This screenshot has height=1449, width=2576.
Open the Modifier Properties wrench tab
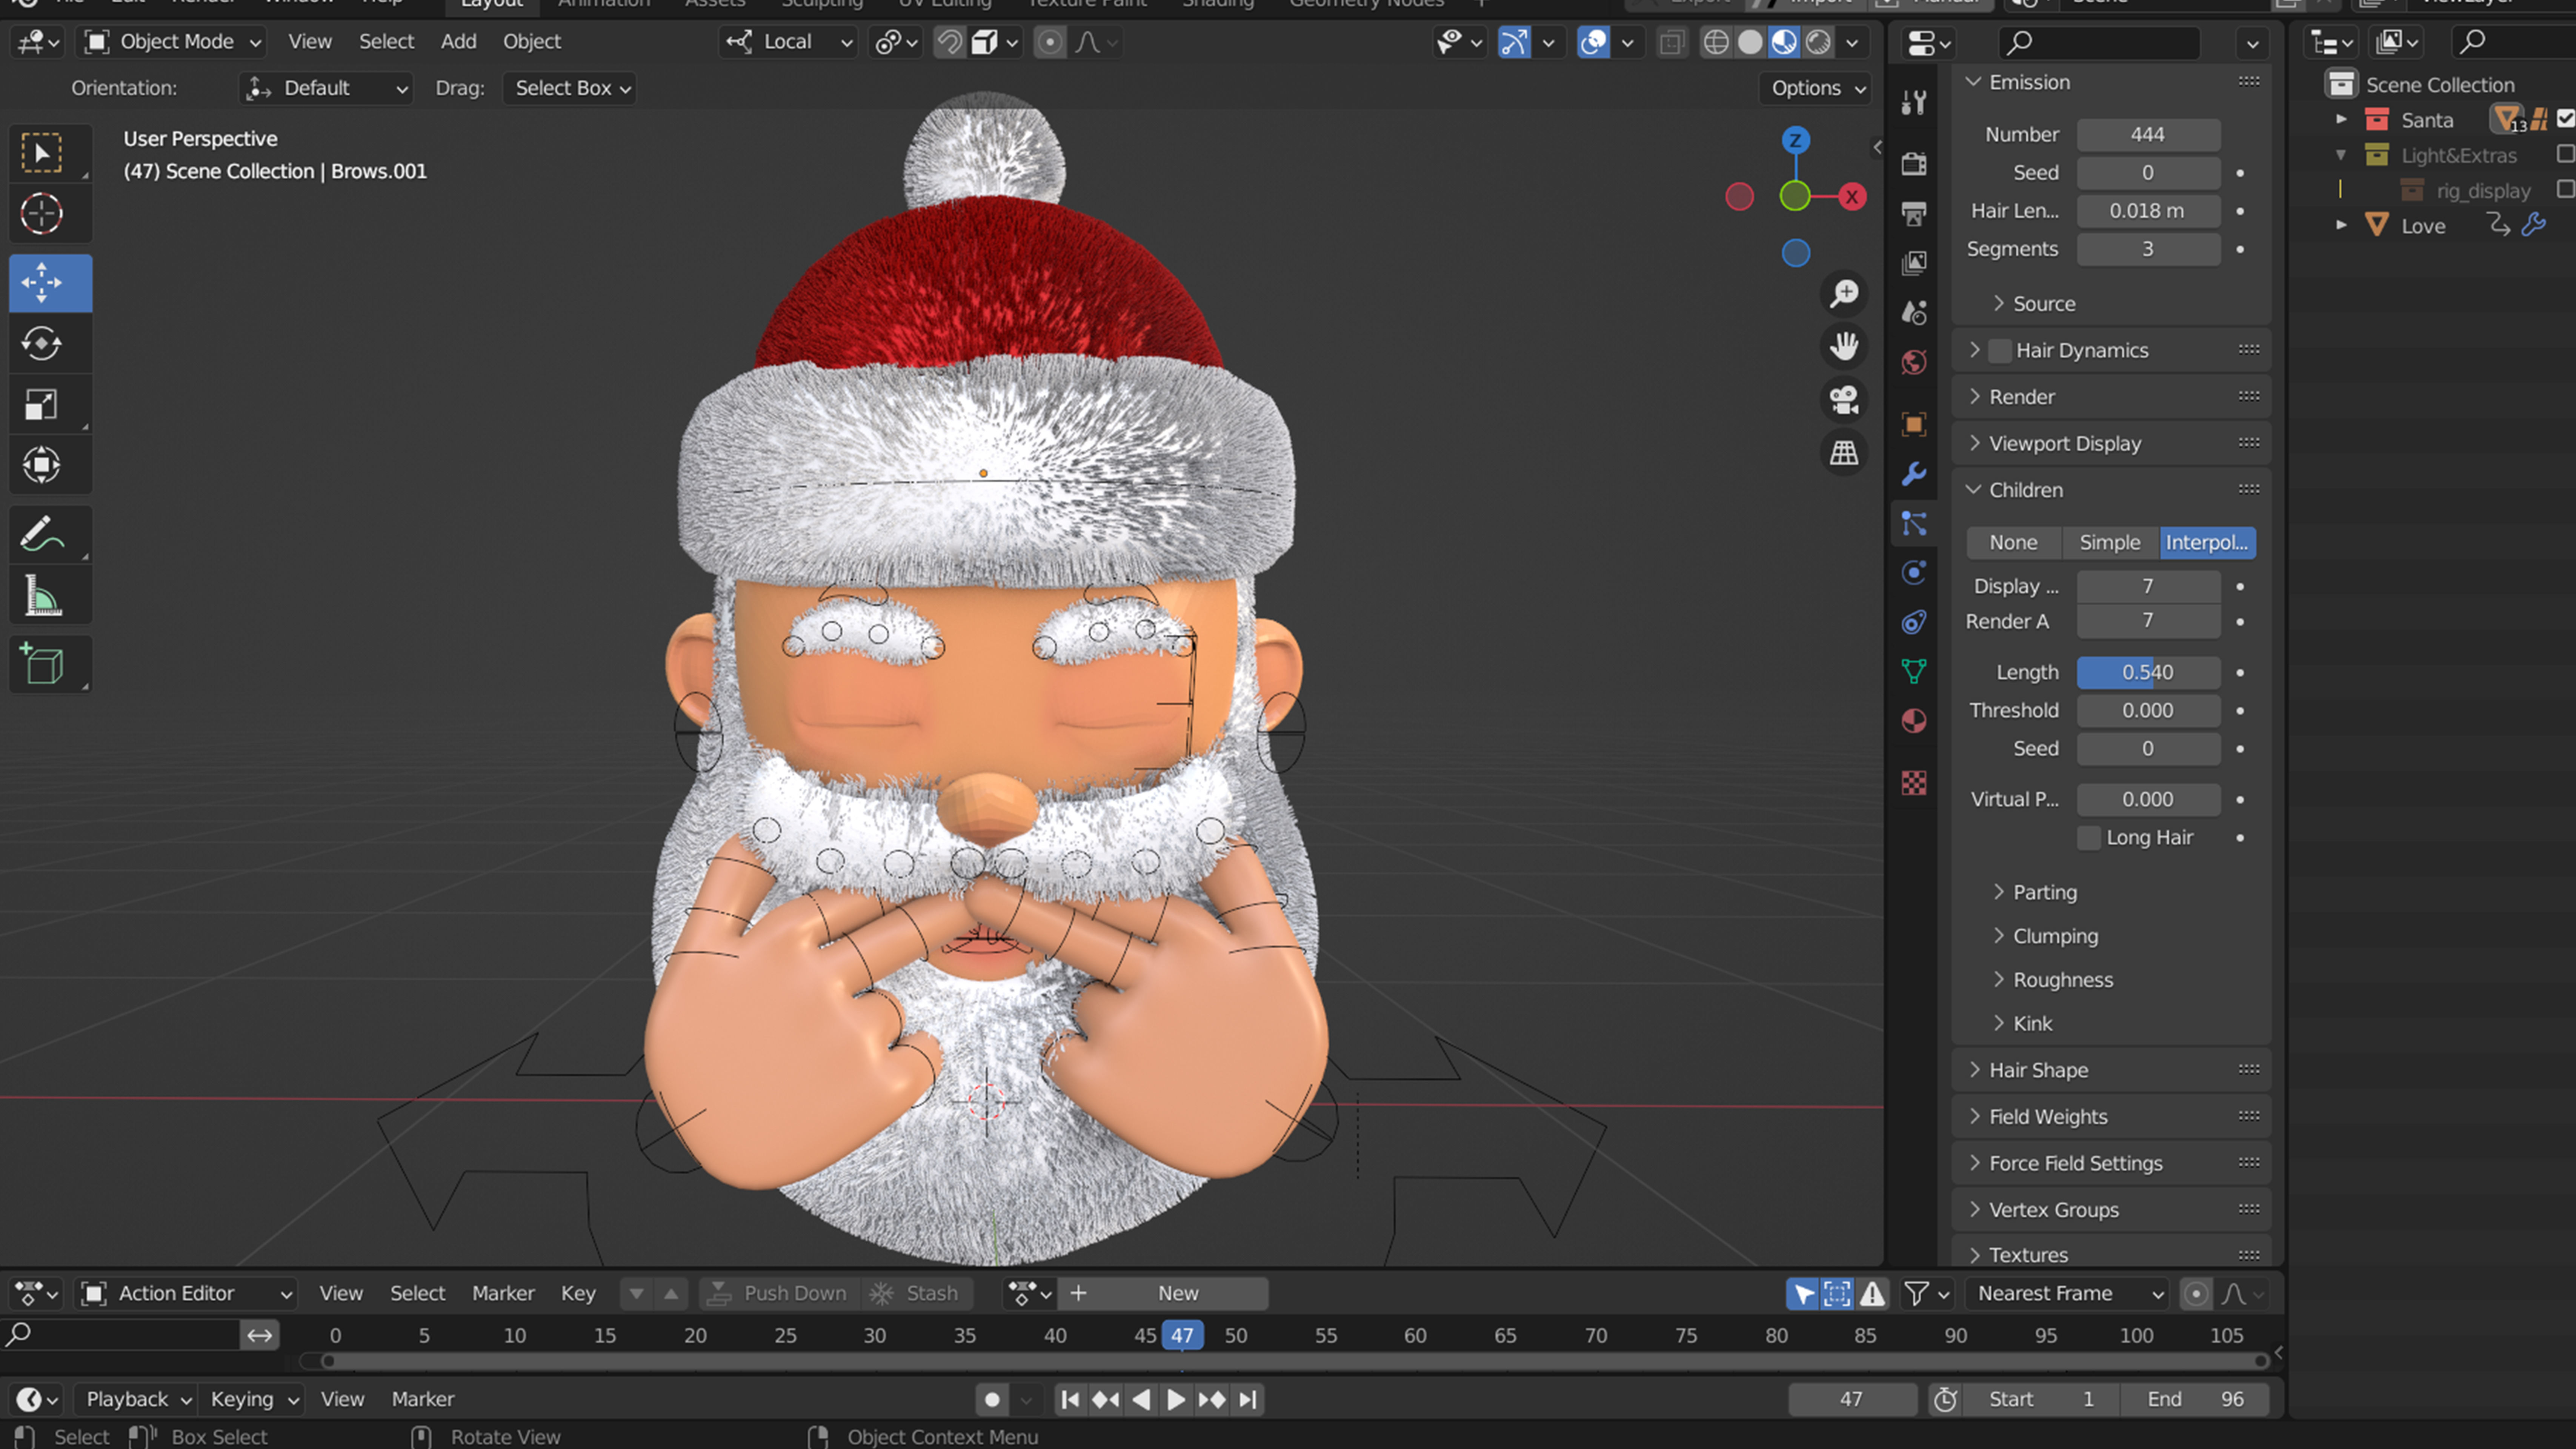coord(1914,474)
